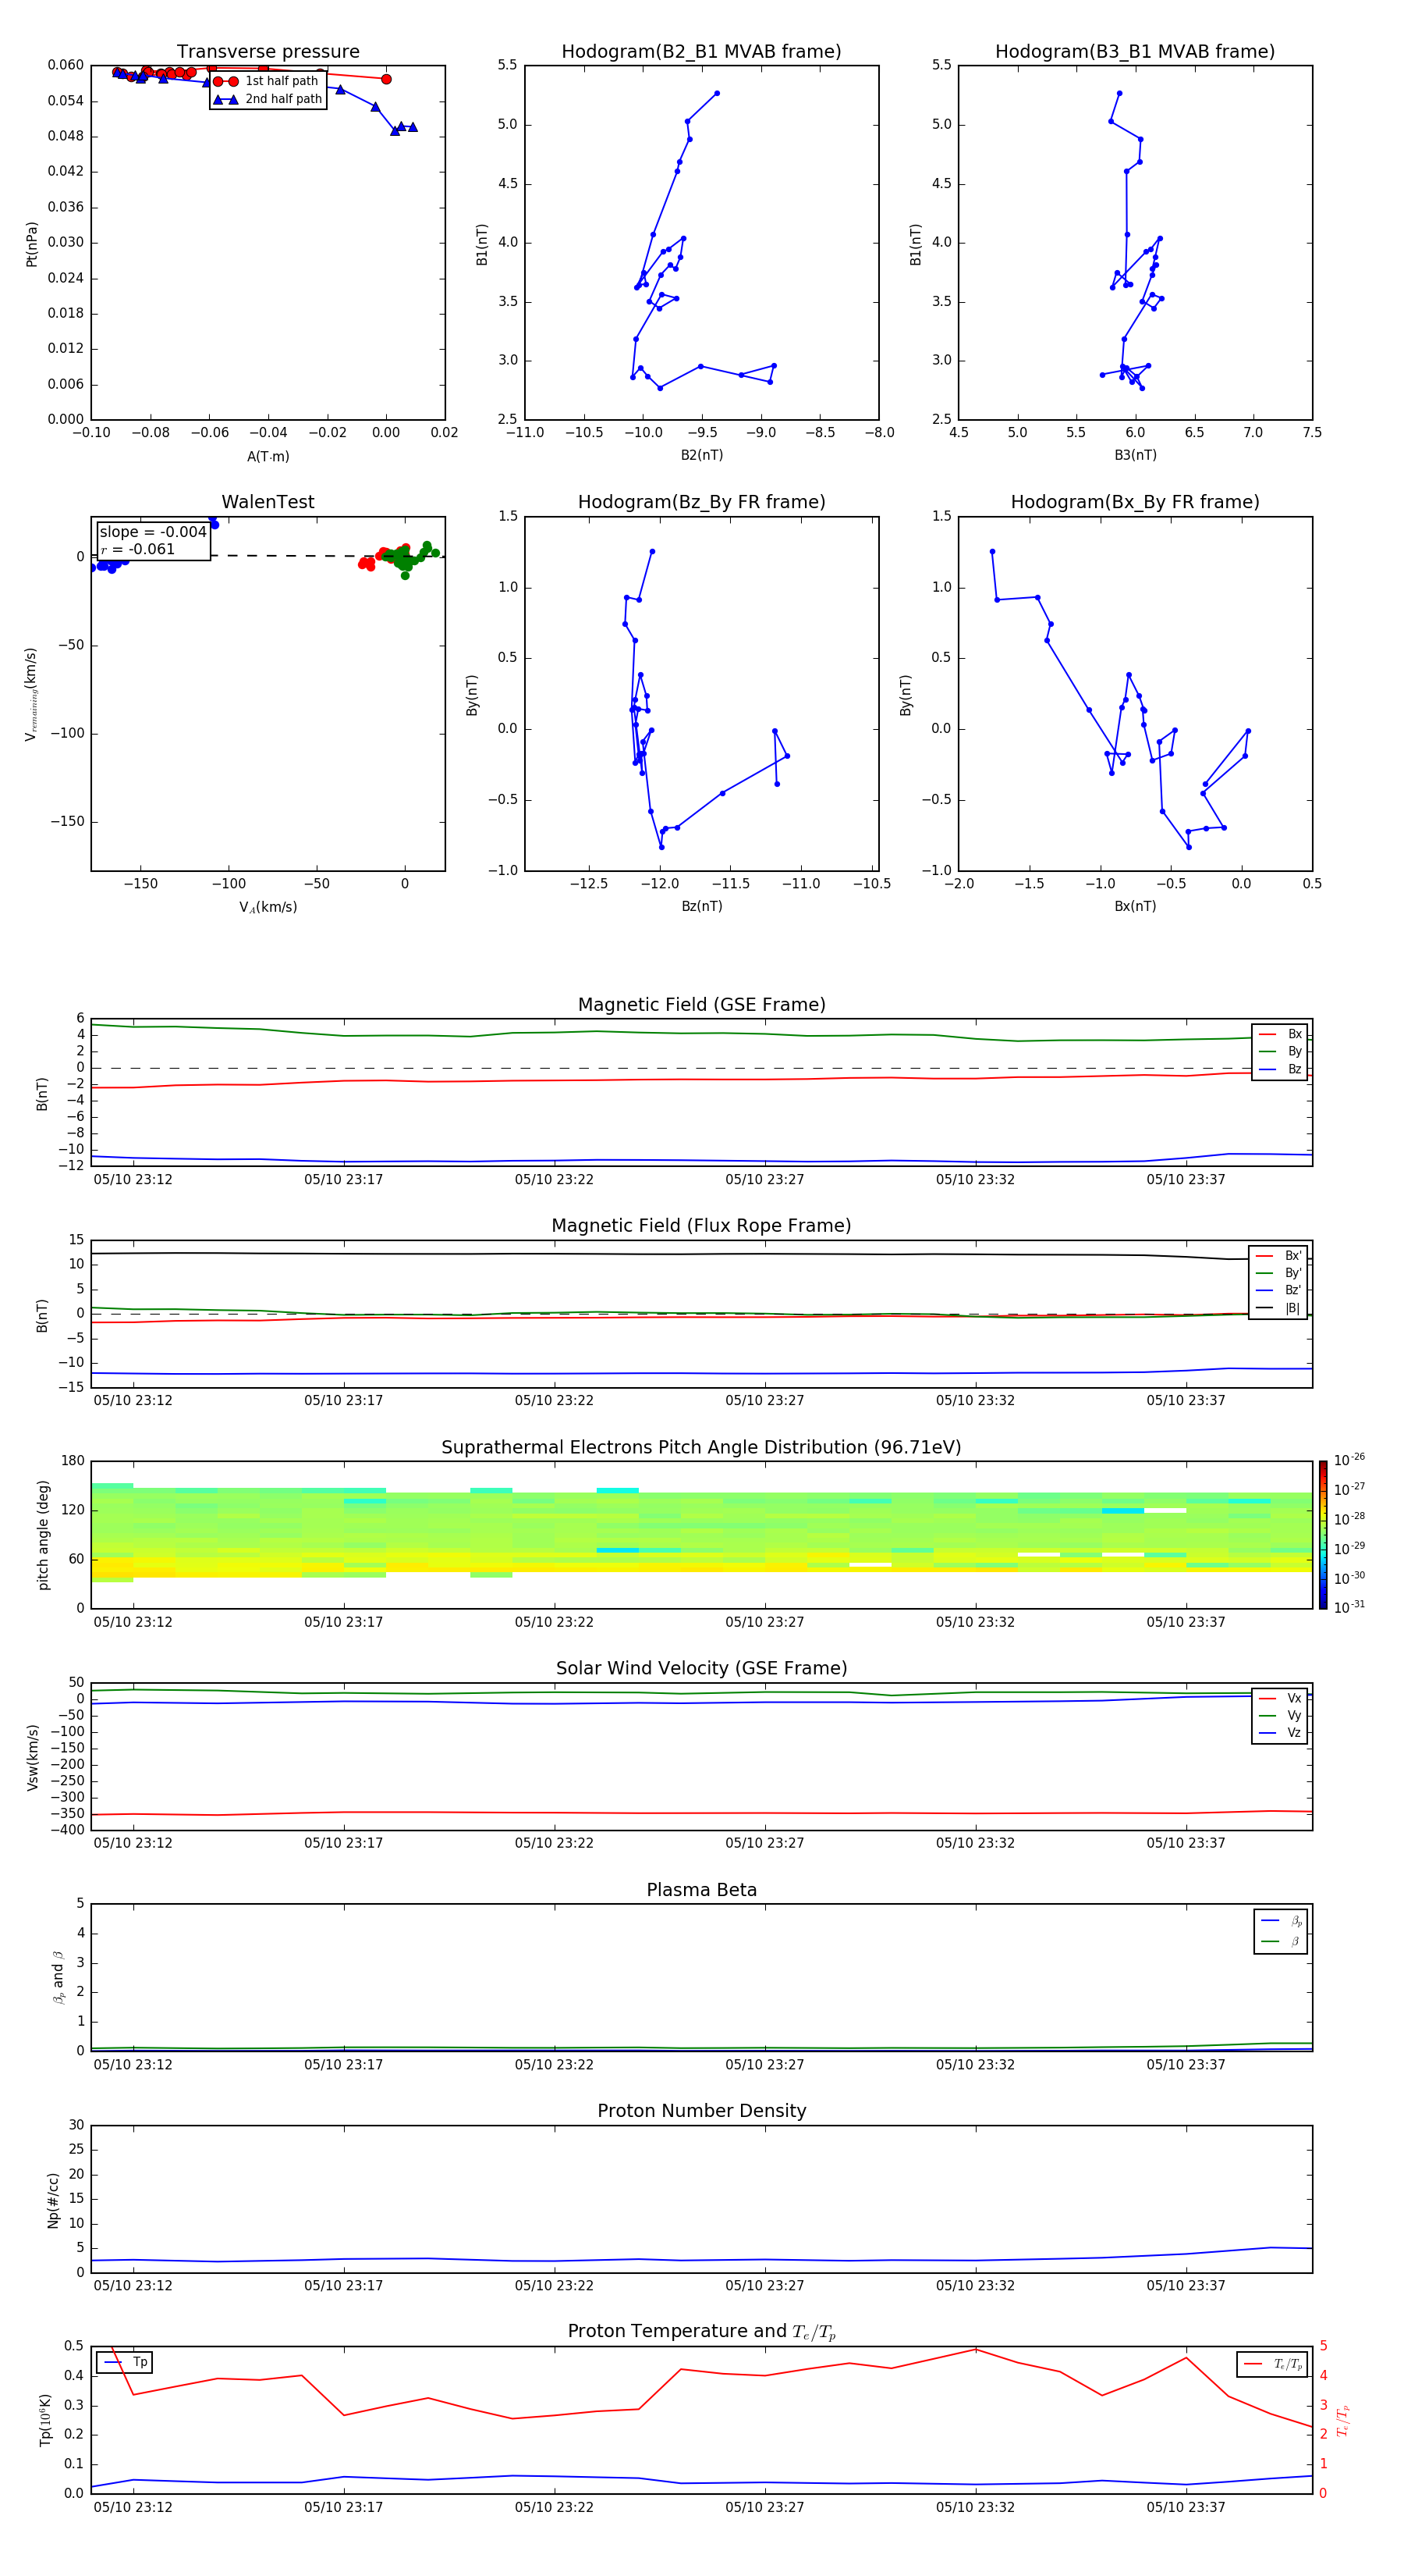Select "Bx" in the GSE magnetic field legend

1280,1034
